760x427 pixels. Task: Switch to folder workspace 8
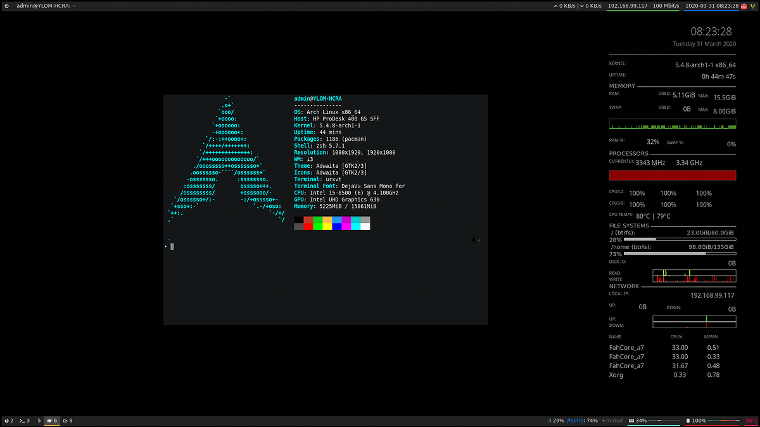68,421
